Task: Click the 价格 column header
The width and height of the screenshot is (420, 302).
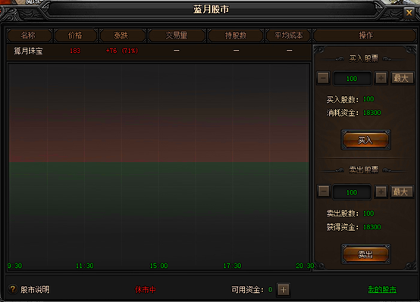Action: pos(75,36)
